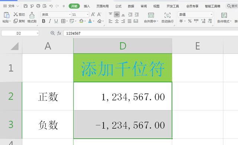Open the font name dropdown 宋体
Image resolution: width=238 pixels, height=145 pixels.
tap(70, 14)
